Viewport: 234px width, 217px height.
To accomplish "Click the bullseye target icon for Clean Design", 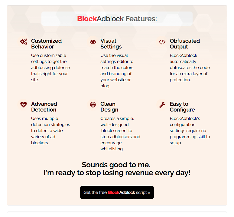I will click(93, 105).
